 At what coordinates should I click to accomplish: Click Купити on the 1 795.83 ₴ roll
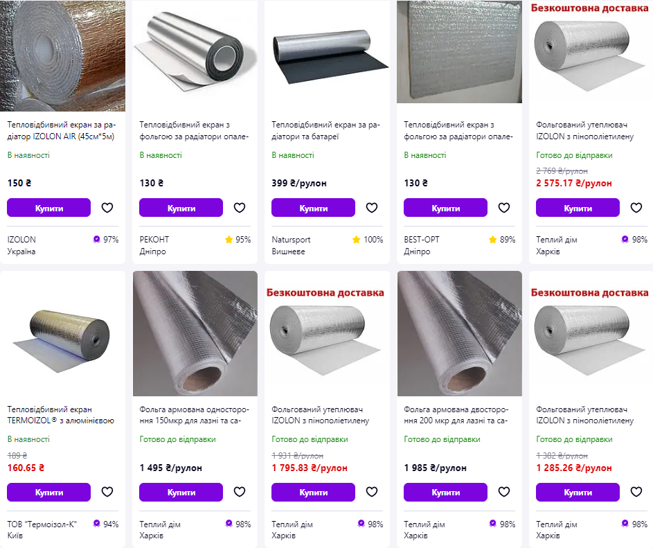pos(313,492)
